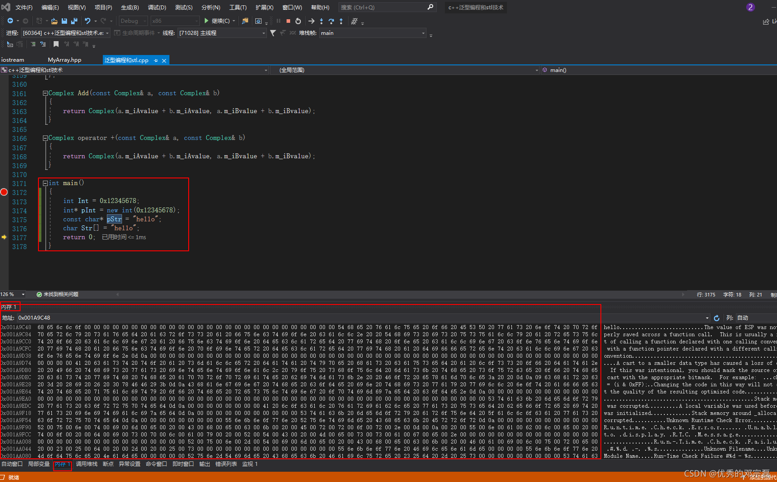The width and height of the screenshot is (777, 482).
Task: Open the 局部变量 panel tab
Action: 39,464
